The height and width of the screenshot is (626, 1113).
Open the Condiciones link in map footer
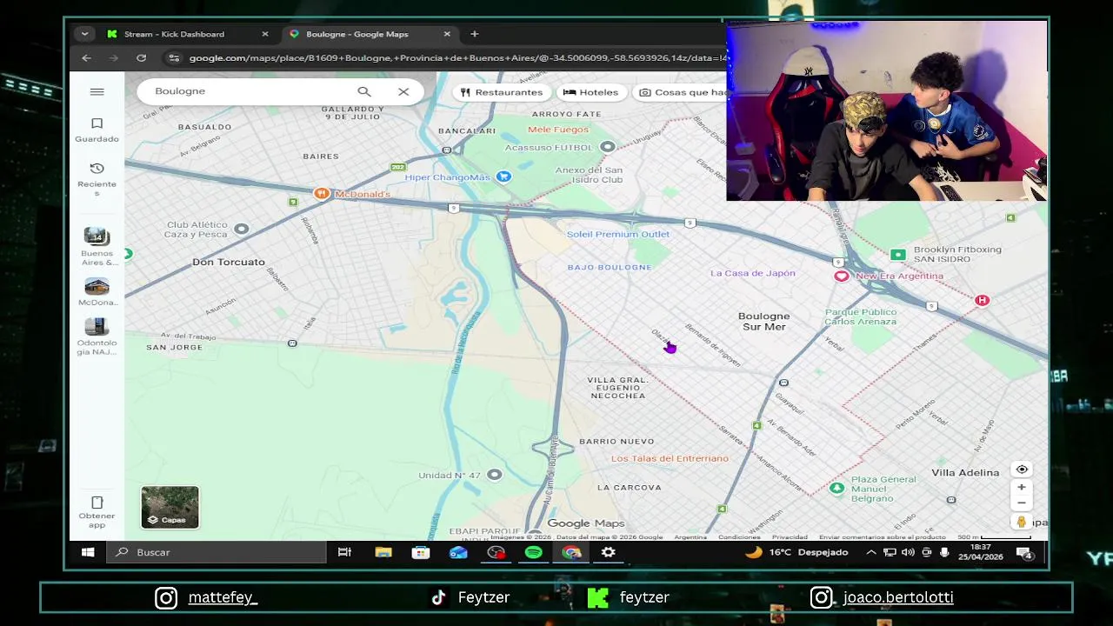pyautogui.click(x=739, y=536)
